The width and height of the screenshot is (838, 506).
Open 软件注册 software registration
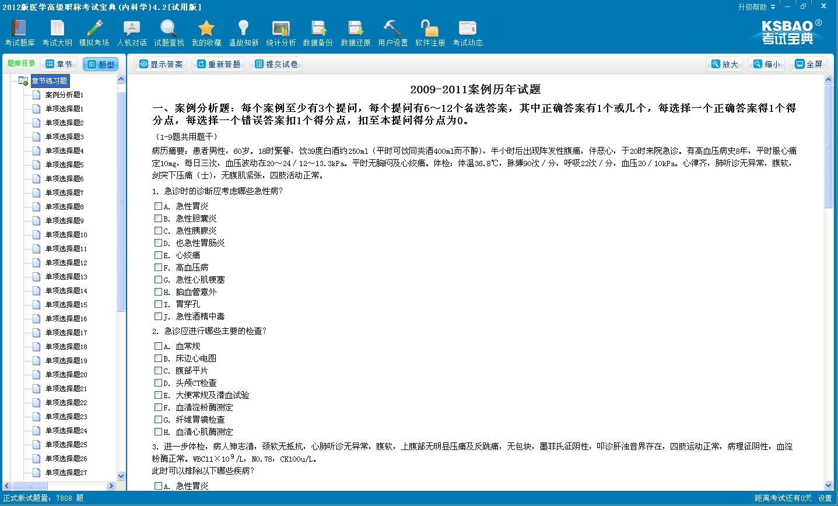pos(430,32)
